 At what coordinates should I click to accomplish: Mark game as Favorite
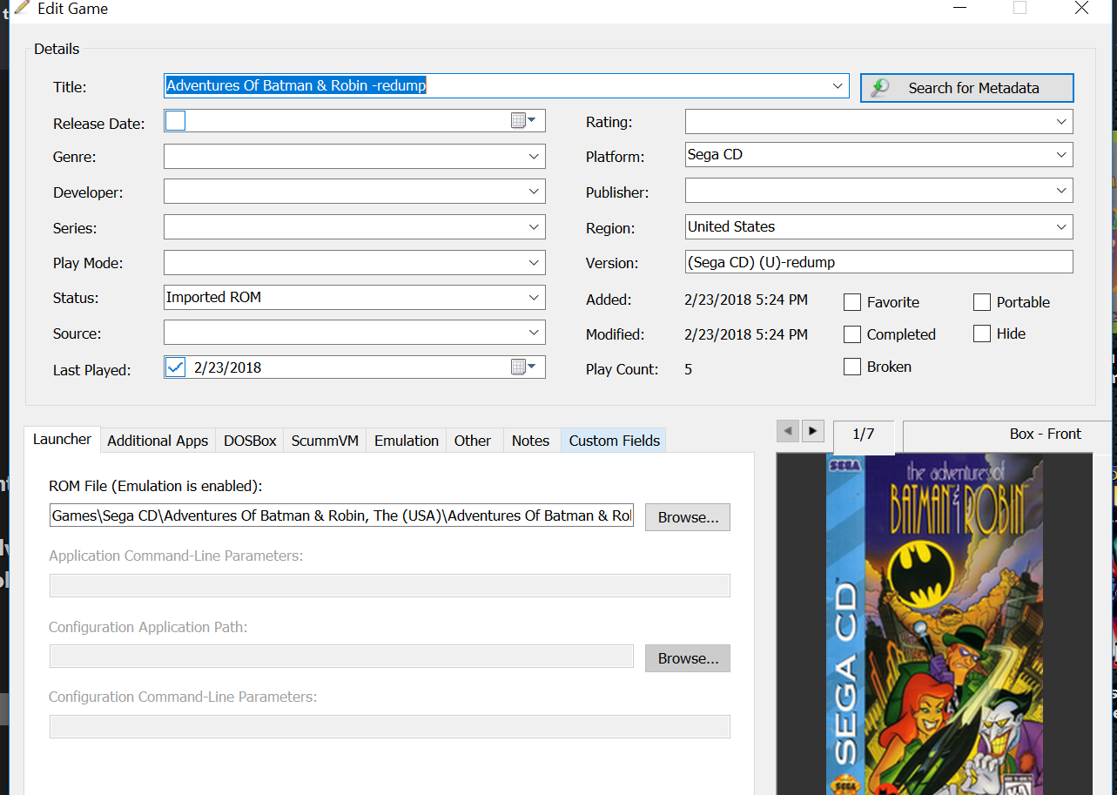tap(852, 302)
